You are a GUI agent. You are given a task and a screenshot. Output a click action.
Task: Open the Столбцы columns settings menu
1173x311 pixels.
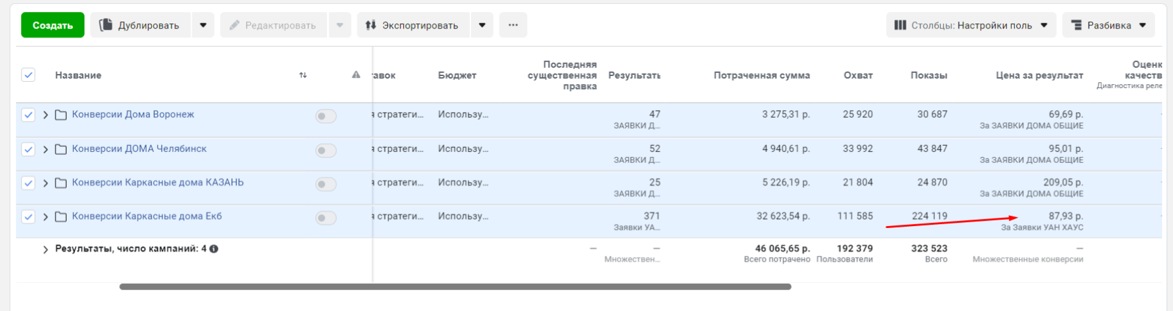coord(971,25)
